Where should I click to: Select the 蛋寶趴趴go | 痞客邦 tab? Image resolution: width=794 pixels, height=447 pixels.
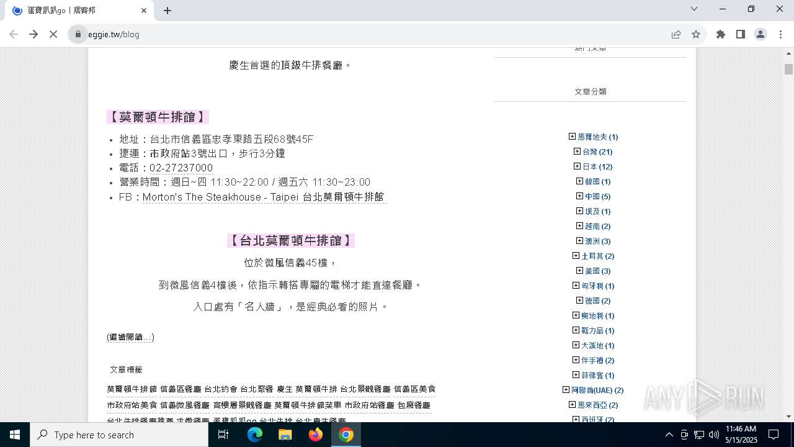coord(79,11)
